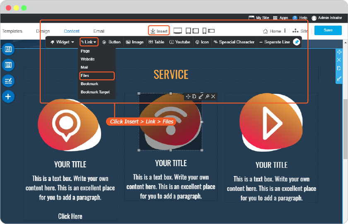Click the top sidebar layout icon

(8, 49)
